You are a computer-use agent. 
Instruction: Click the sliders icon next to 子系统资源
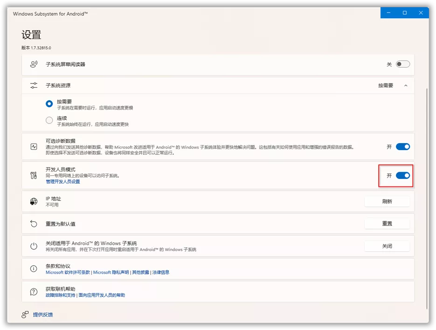point(34,85)
